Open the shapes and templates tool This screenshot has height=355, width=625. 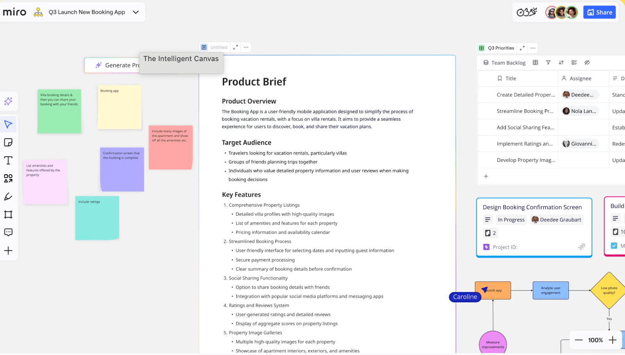(x=9, y=178)
